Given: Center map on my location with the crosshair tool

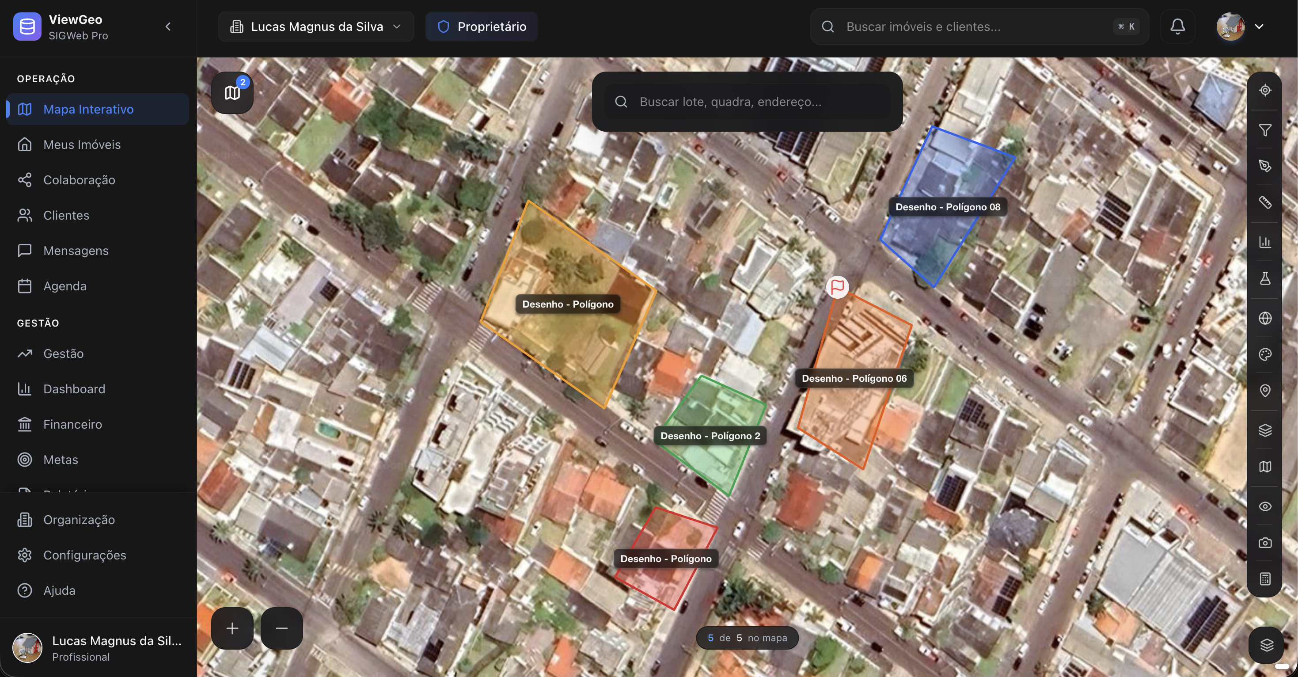Looking at the screenshot, I should click(1265, 90).
